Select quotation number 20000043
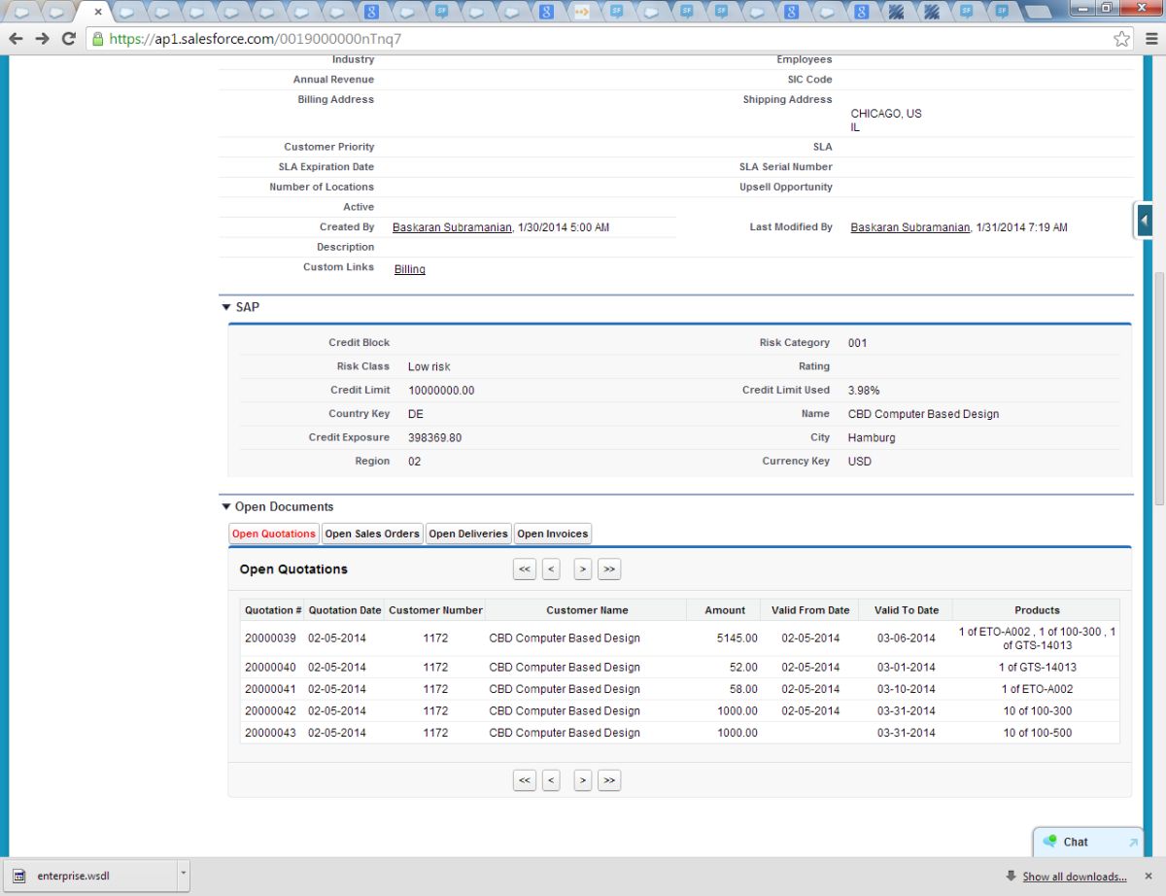The height and width of the screenshot is (896, 1166). point(270,733)
